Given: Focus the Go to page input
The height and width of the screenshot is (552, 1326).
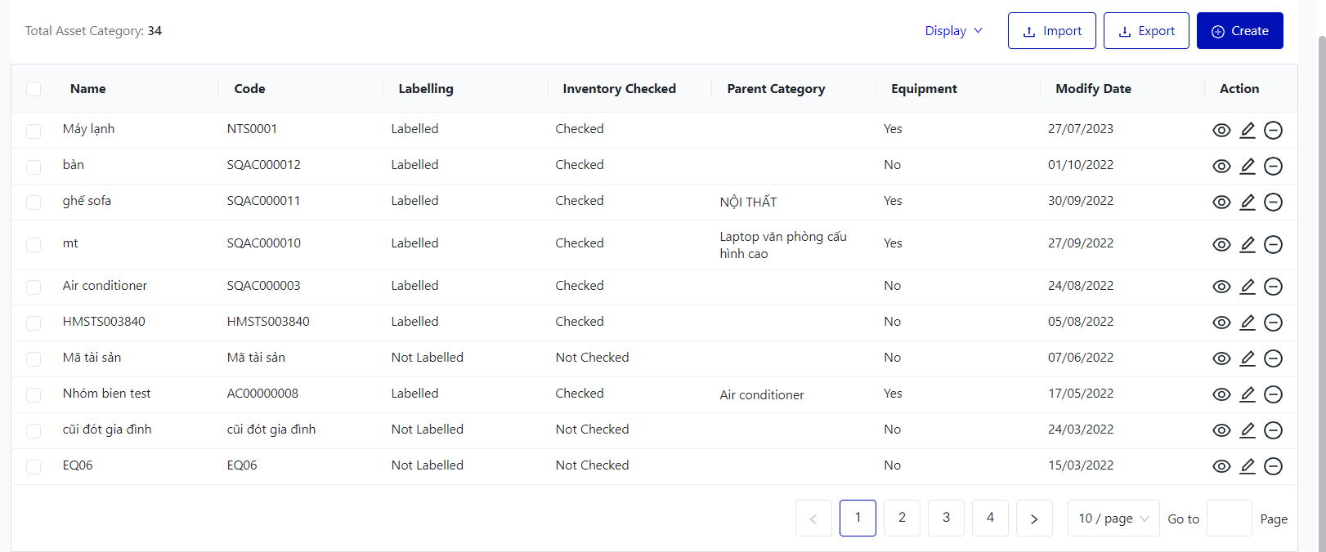Looking at the screenshot, I should click(1229, 519).
